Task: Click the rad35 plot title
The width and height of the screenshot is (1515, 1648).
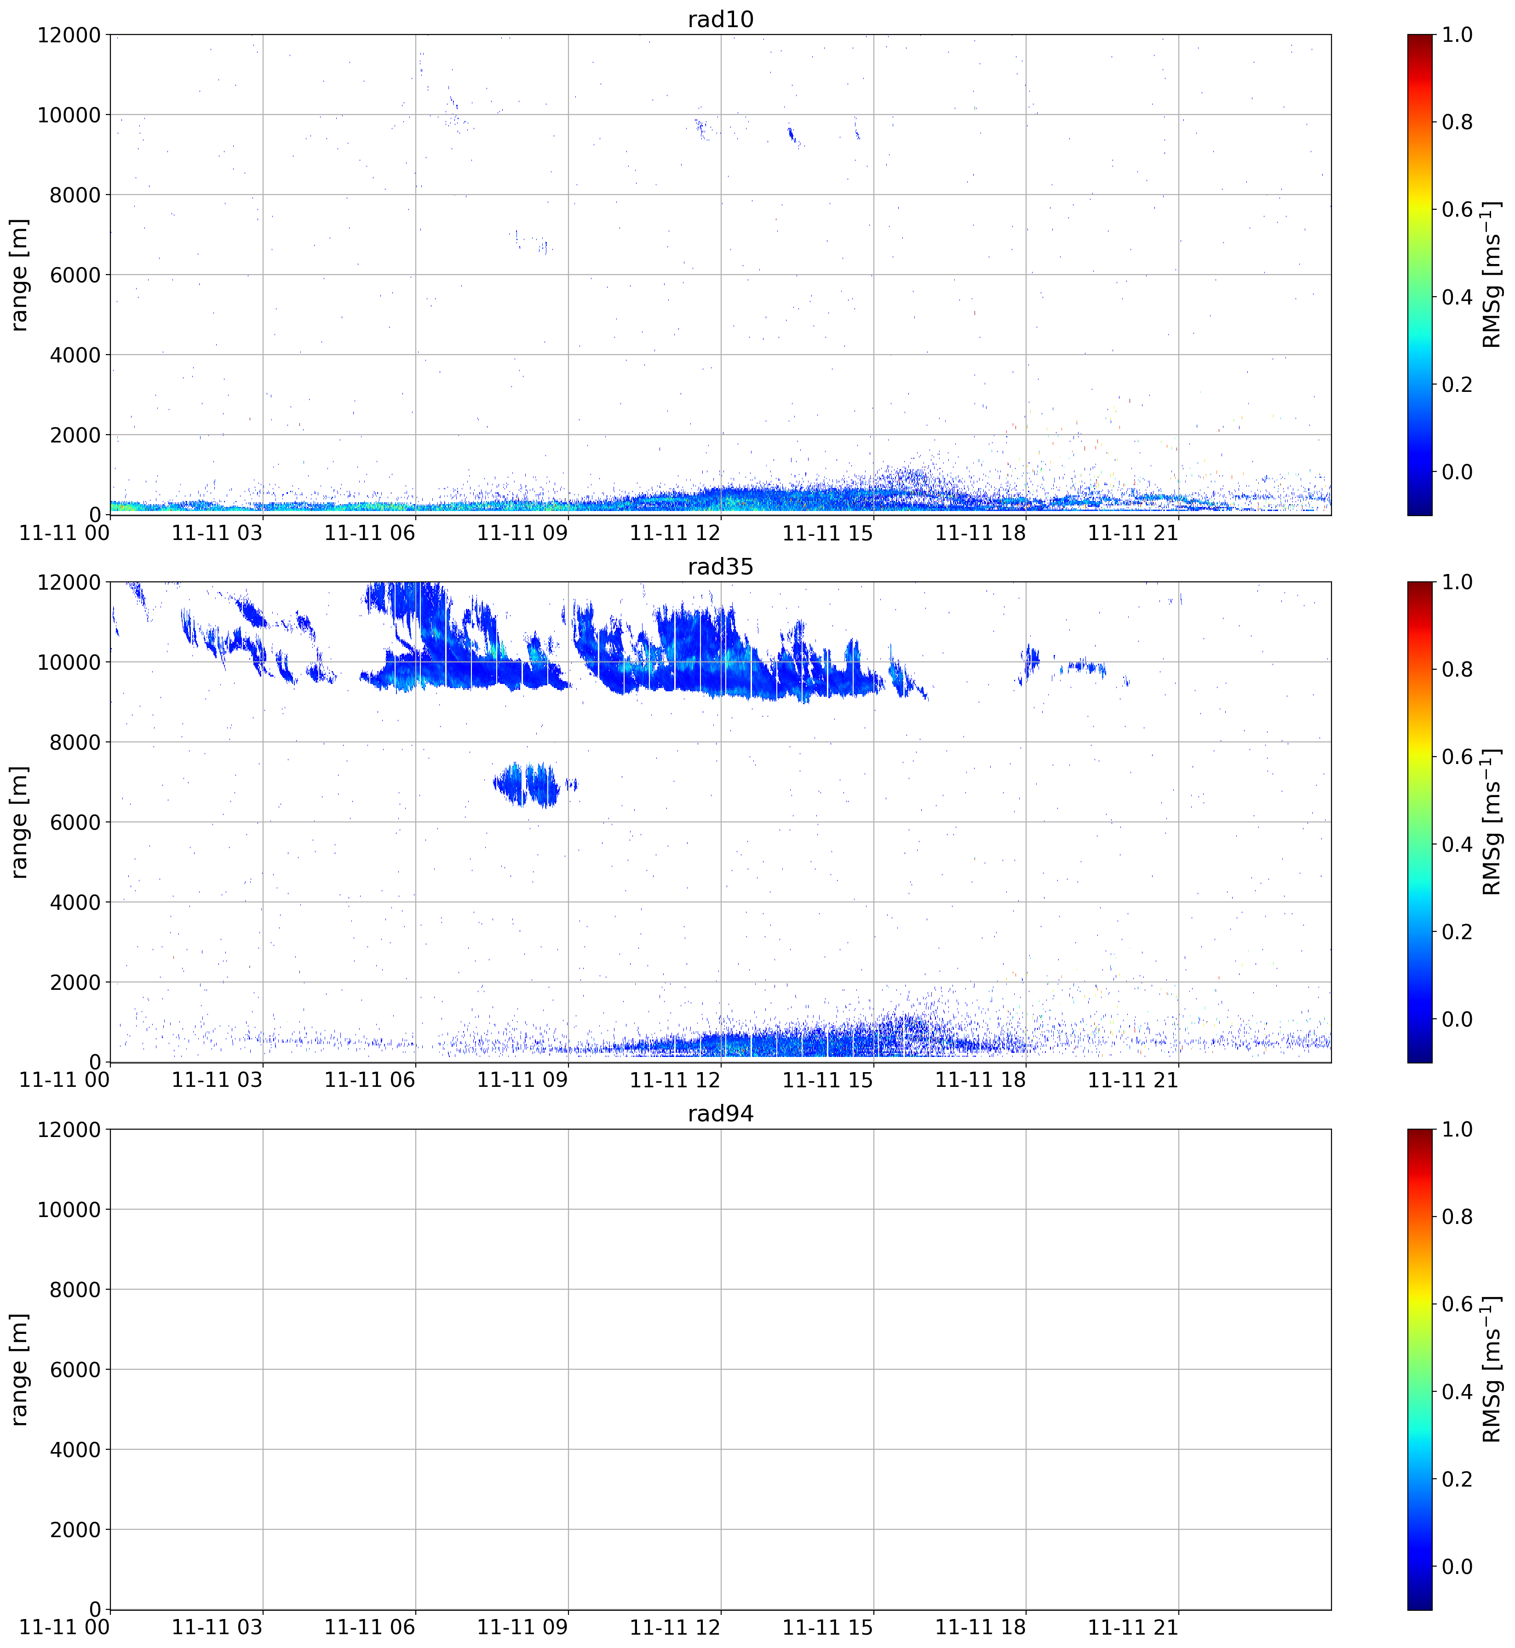Action: coord(720,567)
